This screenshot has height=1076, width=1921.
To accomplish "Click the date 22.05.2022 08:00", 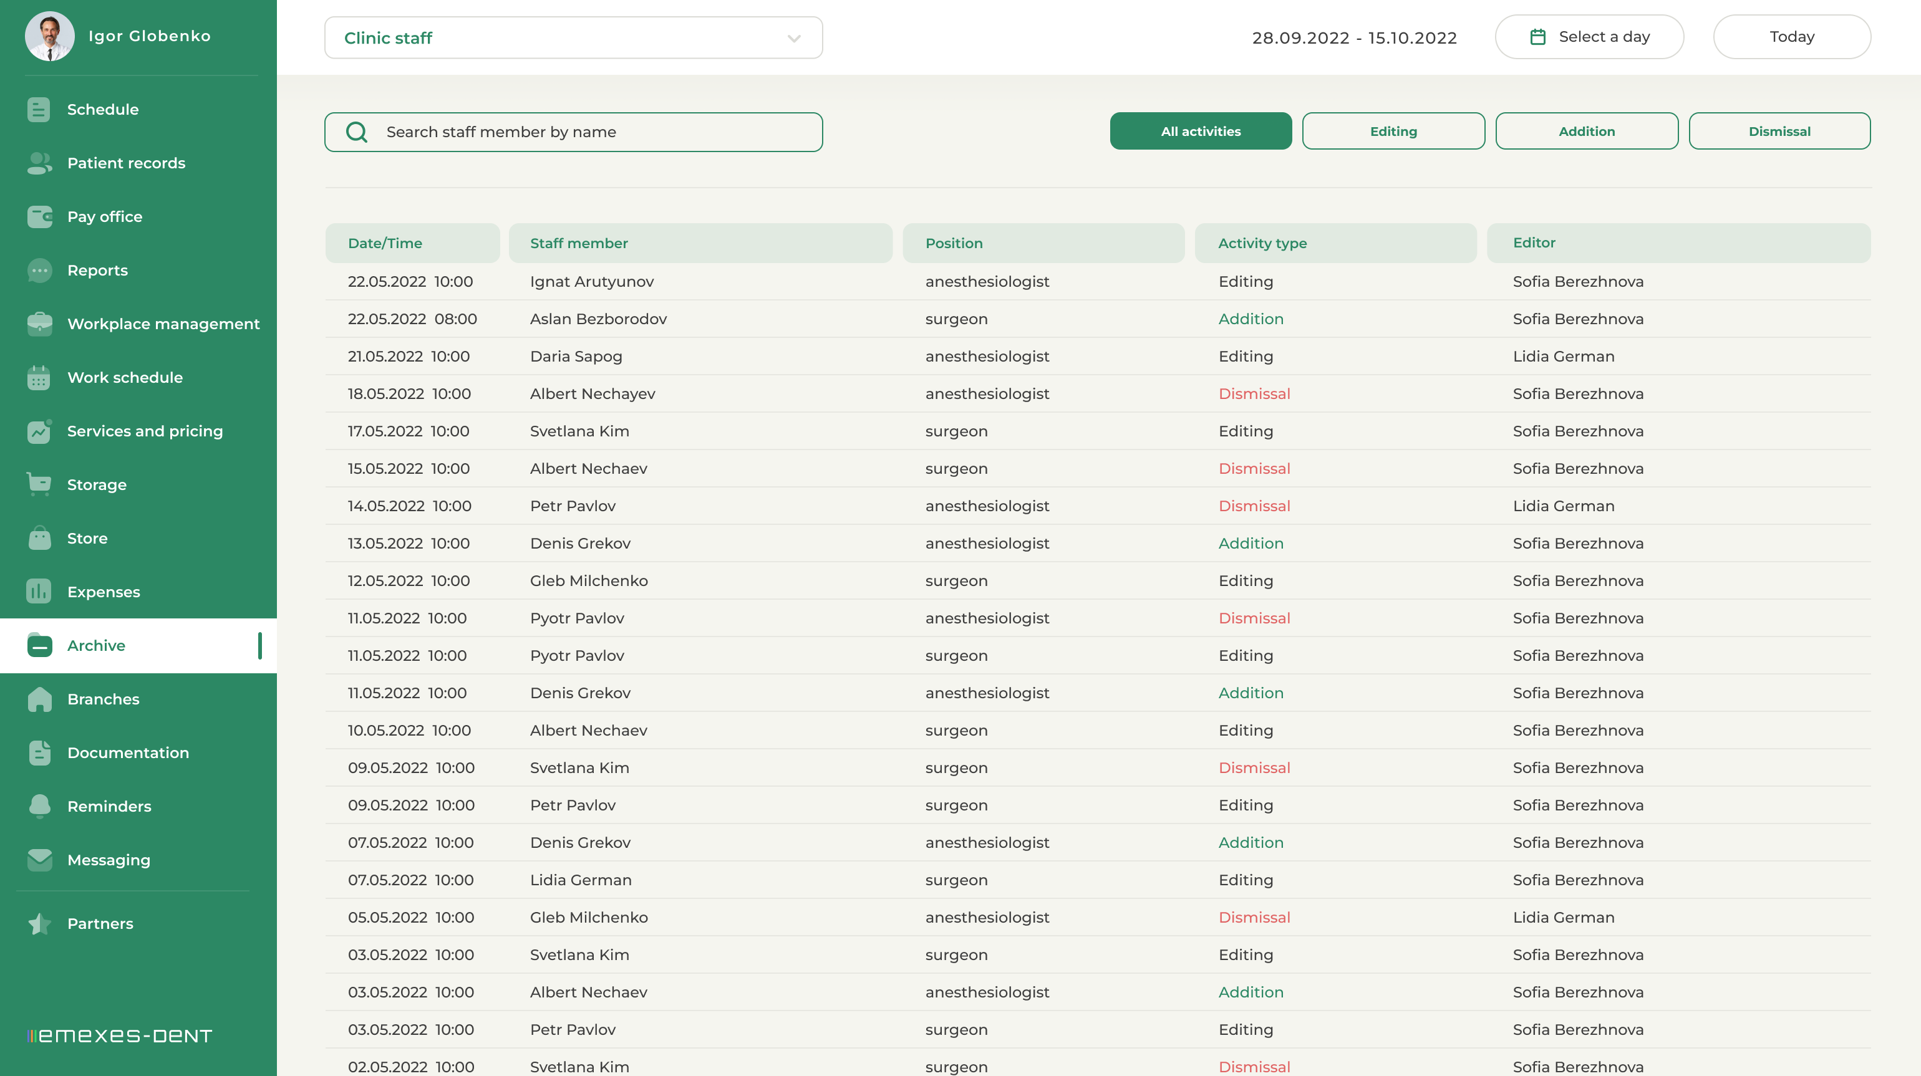I will tap(412, 319).
